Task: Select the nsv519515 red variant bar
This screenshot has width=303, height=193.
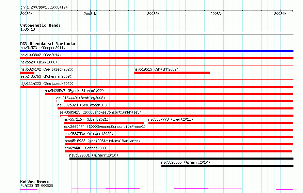Action: click(172, 73)
